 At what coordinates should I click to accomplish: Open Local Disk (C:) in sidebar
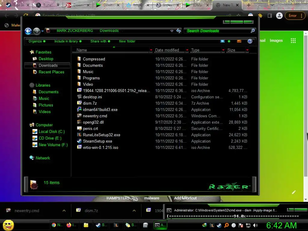[x=51, y=131]
